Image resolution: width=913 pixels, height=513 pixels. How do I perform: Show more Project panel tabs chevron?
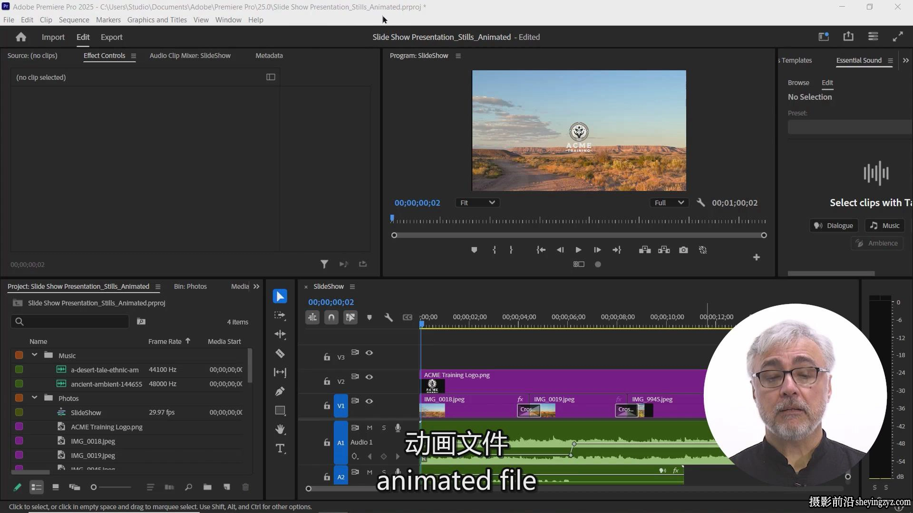coord(256,286)
